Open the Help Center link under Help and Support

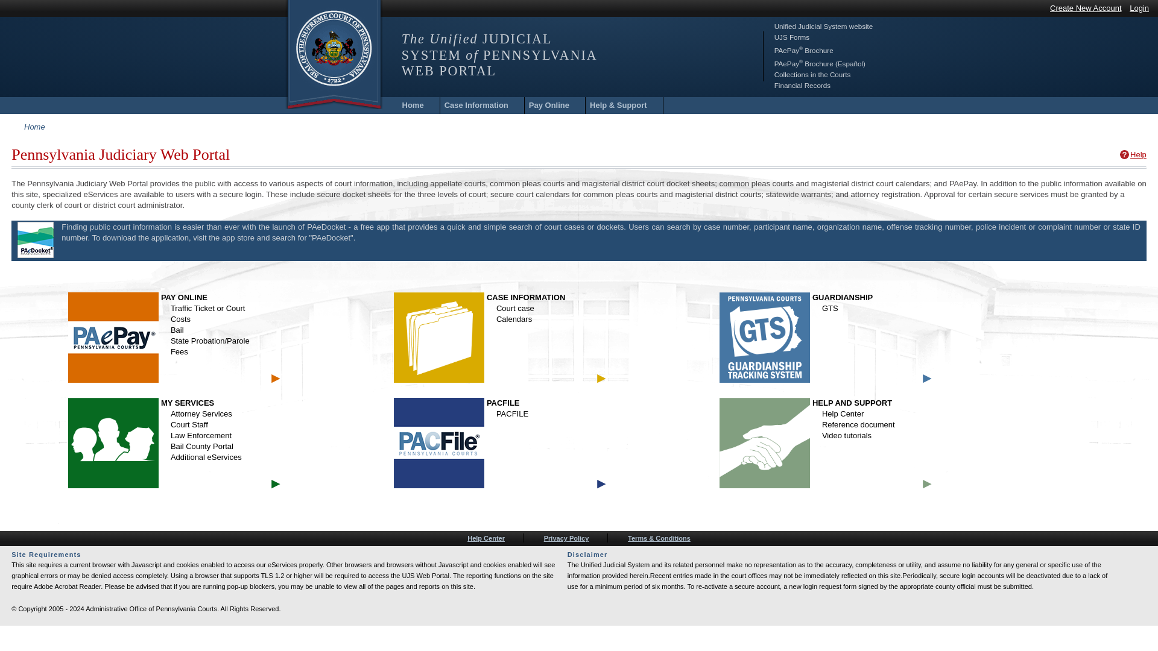point(843,414)
